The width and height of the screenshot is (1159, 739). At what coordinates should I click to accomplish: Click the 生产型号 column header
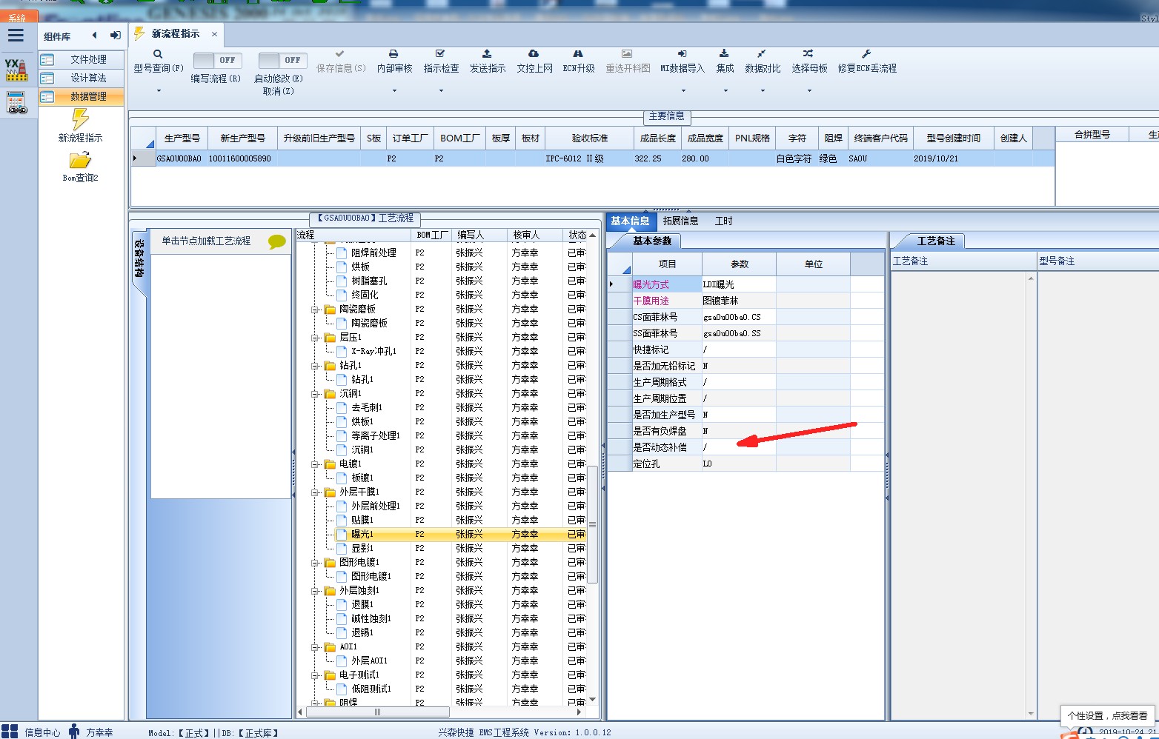click(x=182, y=138)
